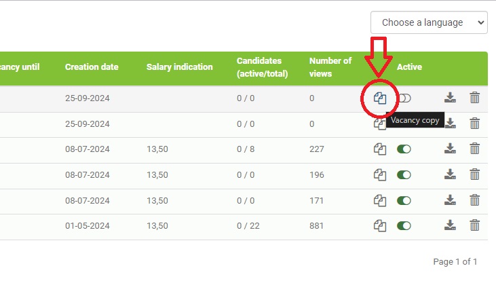Deactivate the vacancy with 227 views
Screen dimensions: 496x283
pos(404,149)
